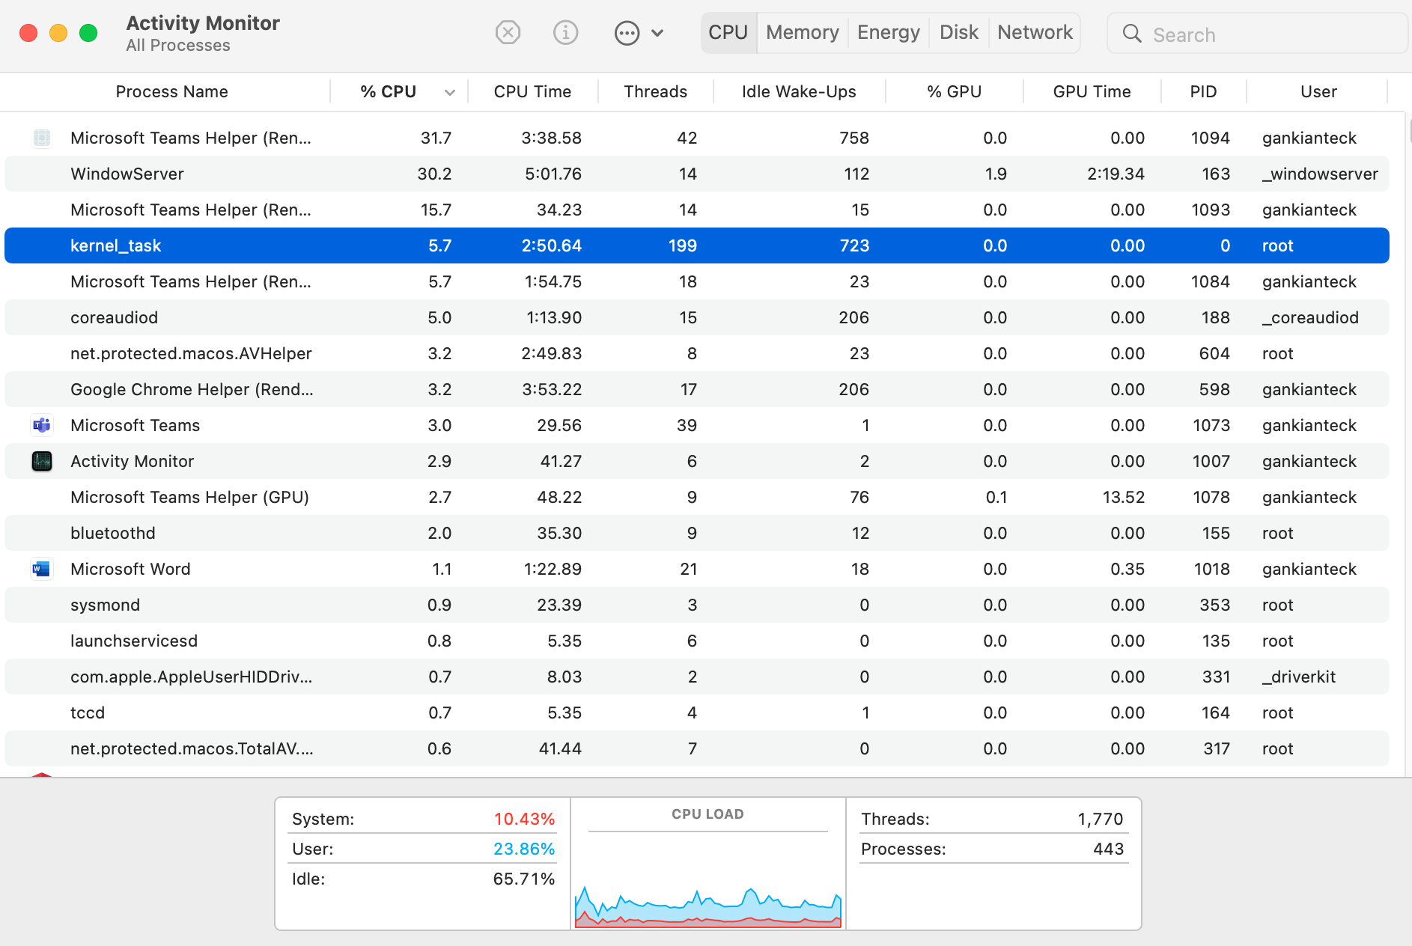Screen dimensions: 1412x946
Task: Sort by the GPU Time column
Action: [x=1092, y=91]
